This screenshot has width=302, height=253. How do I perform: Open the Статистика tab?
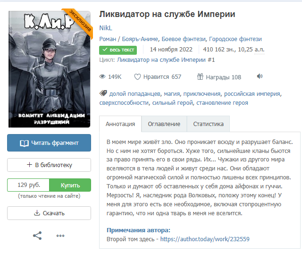pos(208,124)
